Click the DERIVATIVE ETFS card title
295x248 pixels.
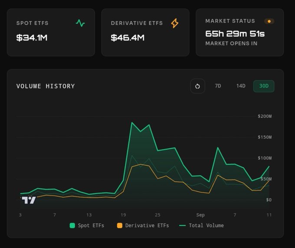point(137,23)
